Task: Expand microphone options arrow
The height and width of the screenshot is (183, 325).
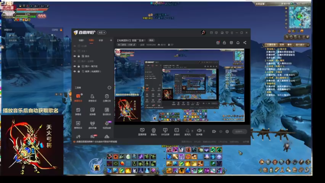Action: coord(192,131)
